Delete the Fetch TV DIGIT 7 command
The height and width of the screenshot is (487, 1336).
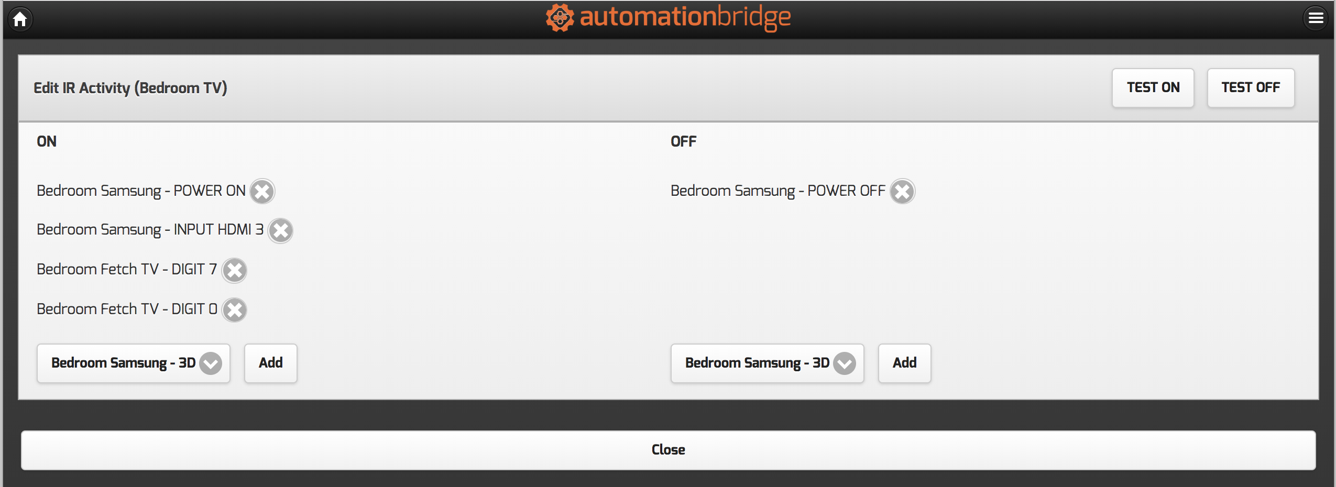[234, 271]
